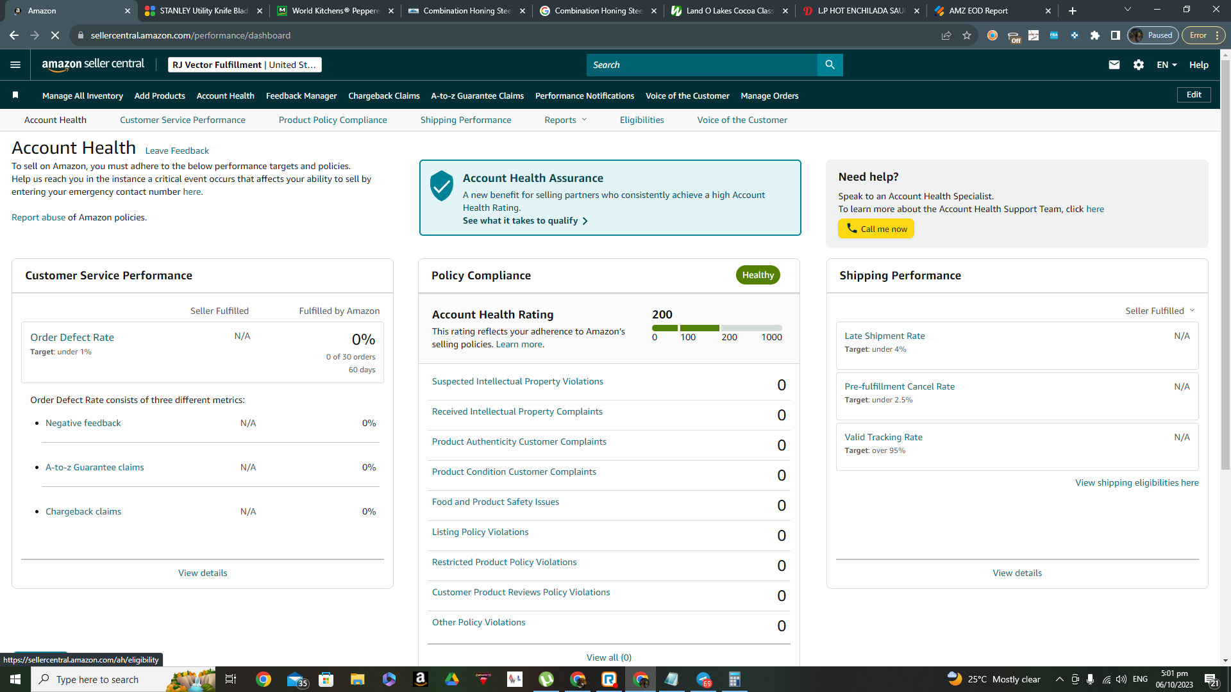Click the Error update button in Chrome
1231x692 pixels.
[x=1203, y=35]
